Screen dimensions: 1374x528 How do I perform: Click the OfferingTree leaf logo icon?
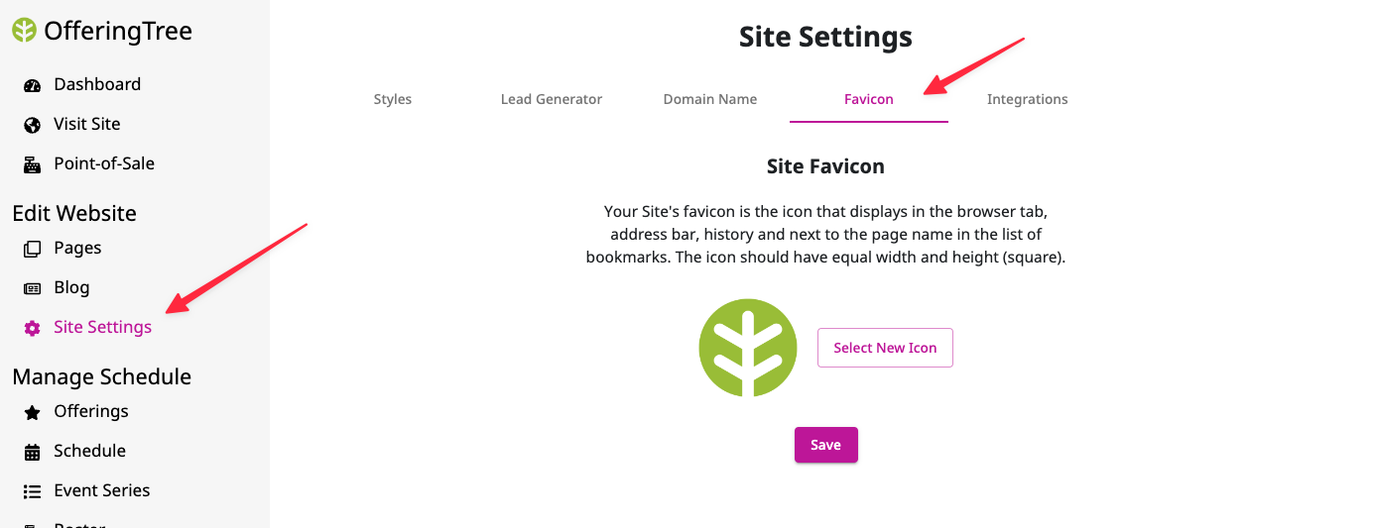coord(24,31)
